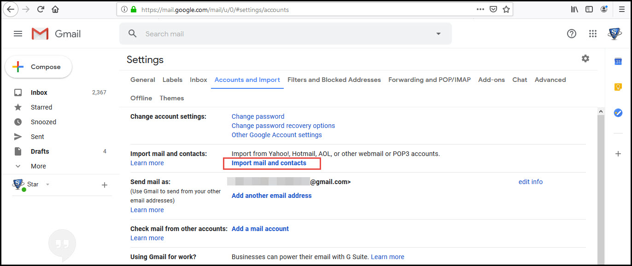Click Change password recovery options link

(x=283, y=126)
